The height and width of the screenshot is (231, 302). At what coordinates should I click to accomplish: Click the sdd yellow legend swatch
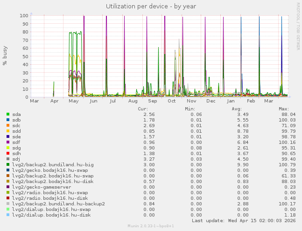8,131
